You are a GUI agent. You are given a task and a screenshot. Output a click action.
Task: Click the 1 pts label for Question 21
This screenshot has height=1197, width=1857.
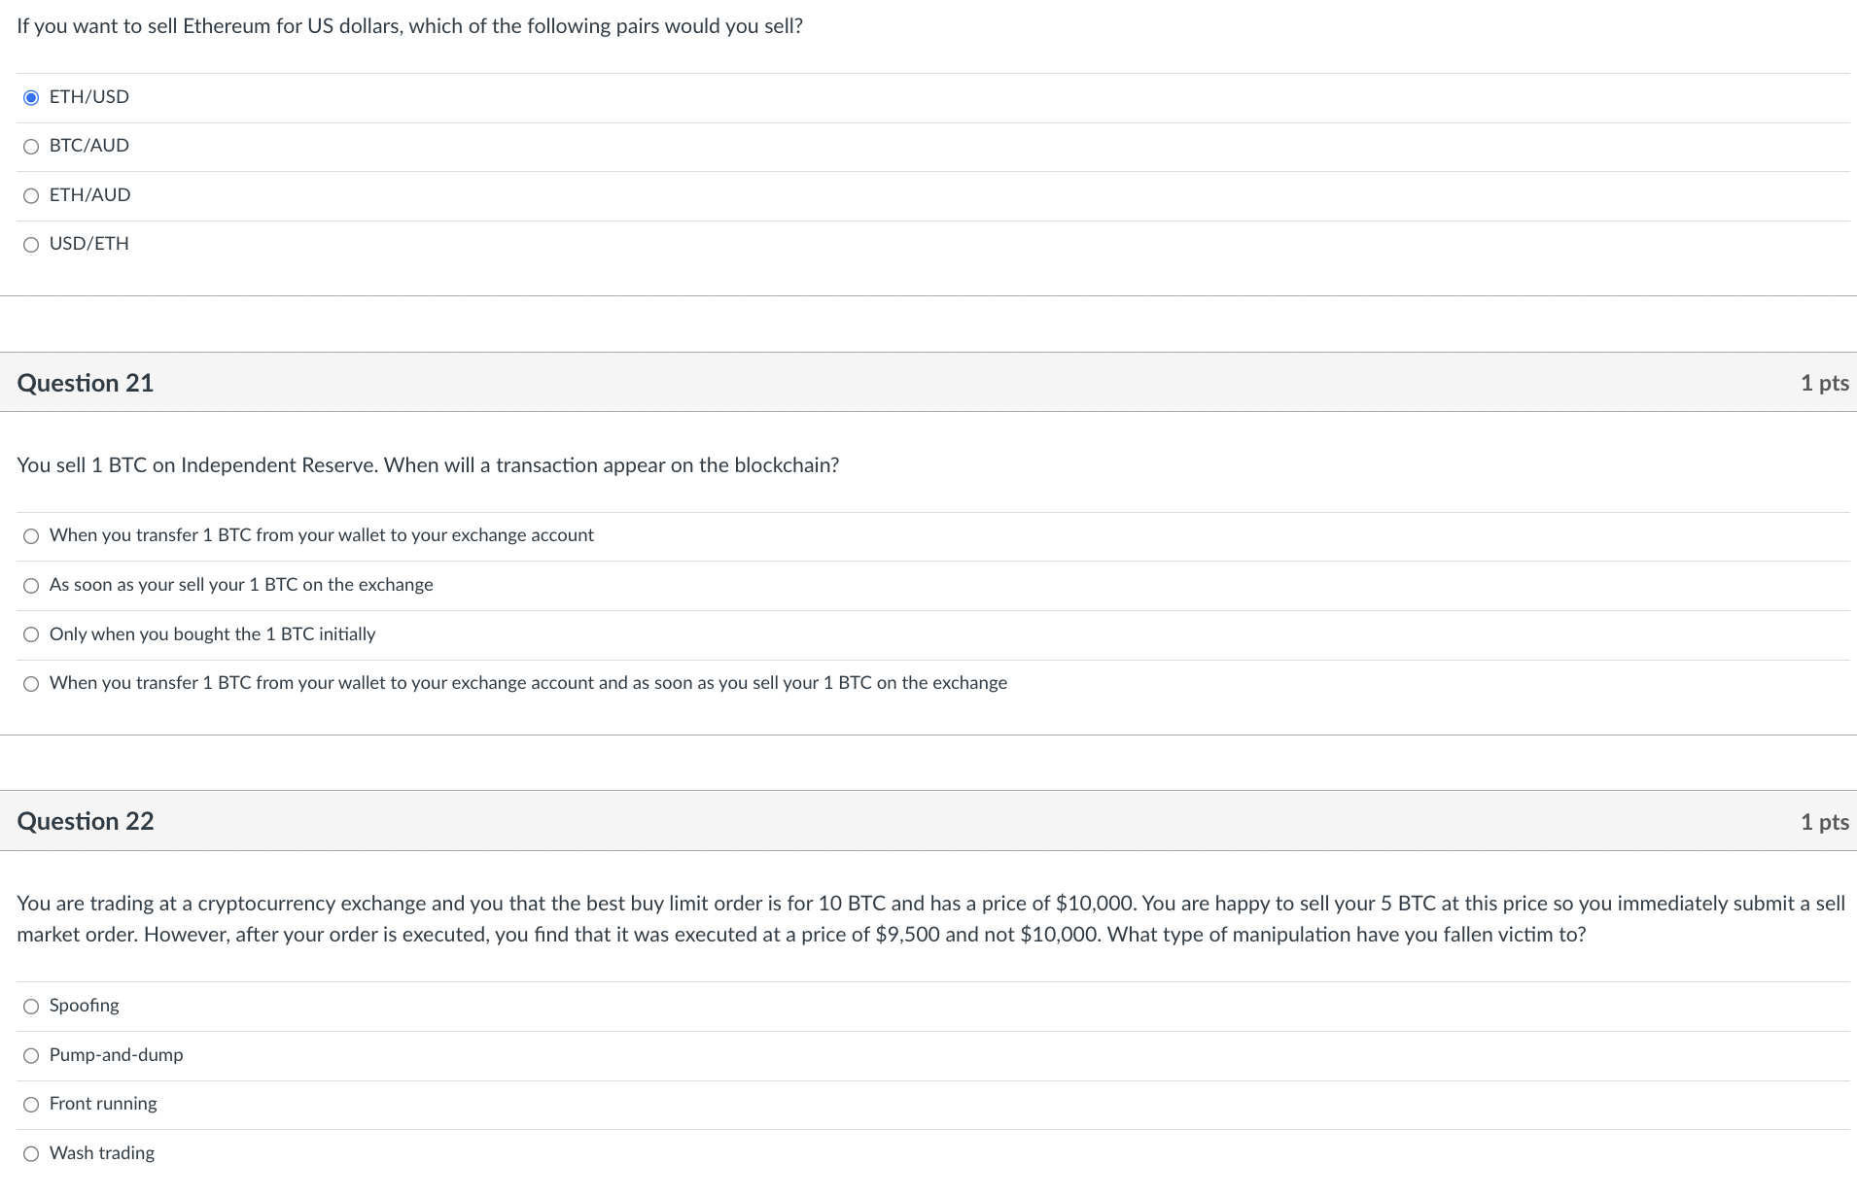click(x=1825, y=383)
